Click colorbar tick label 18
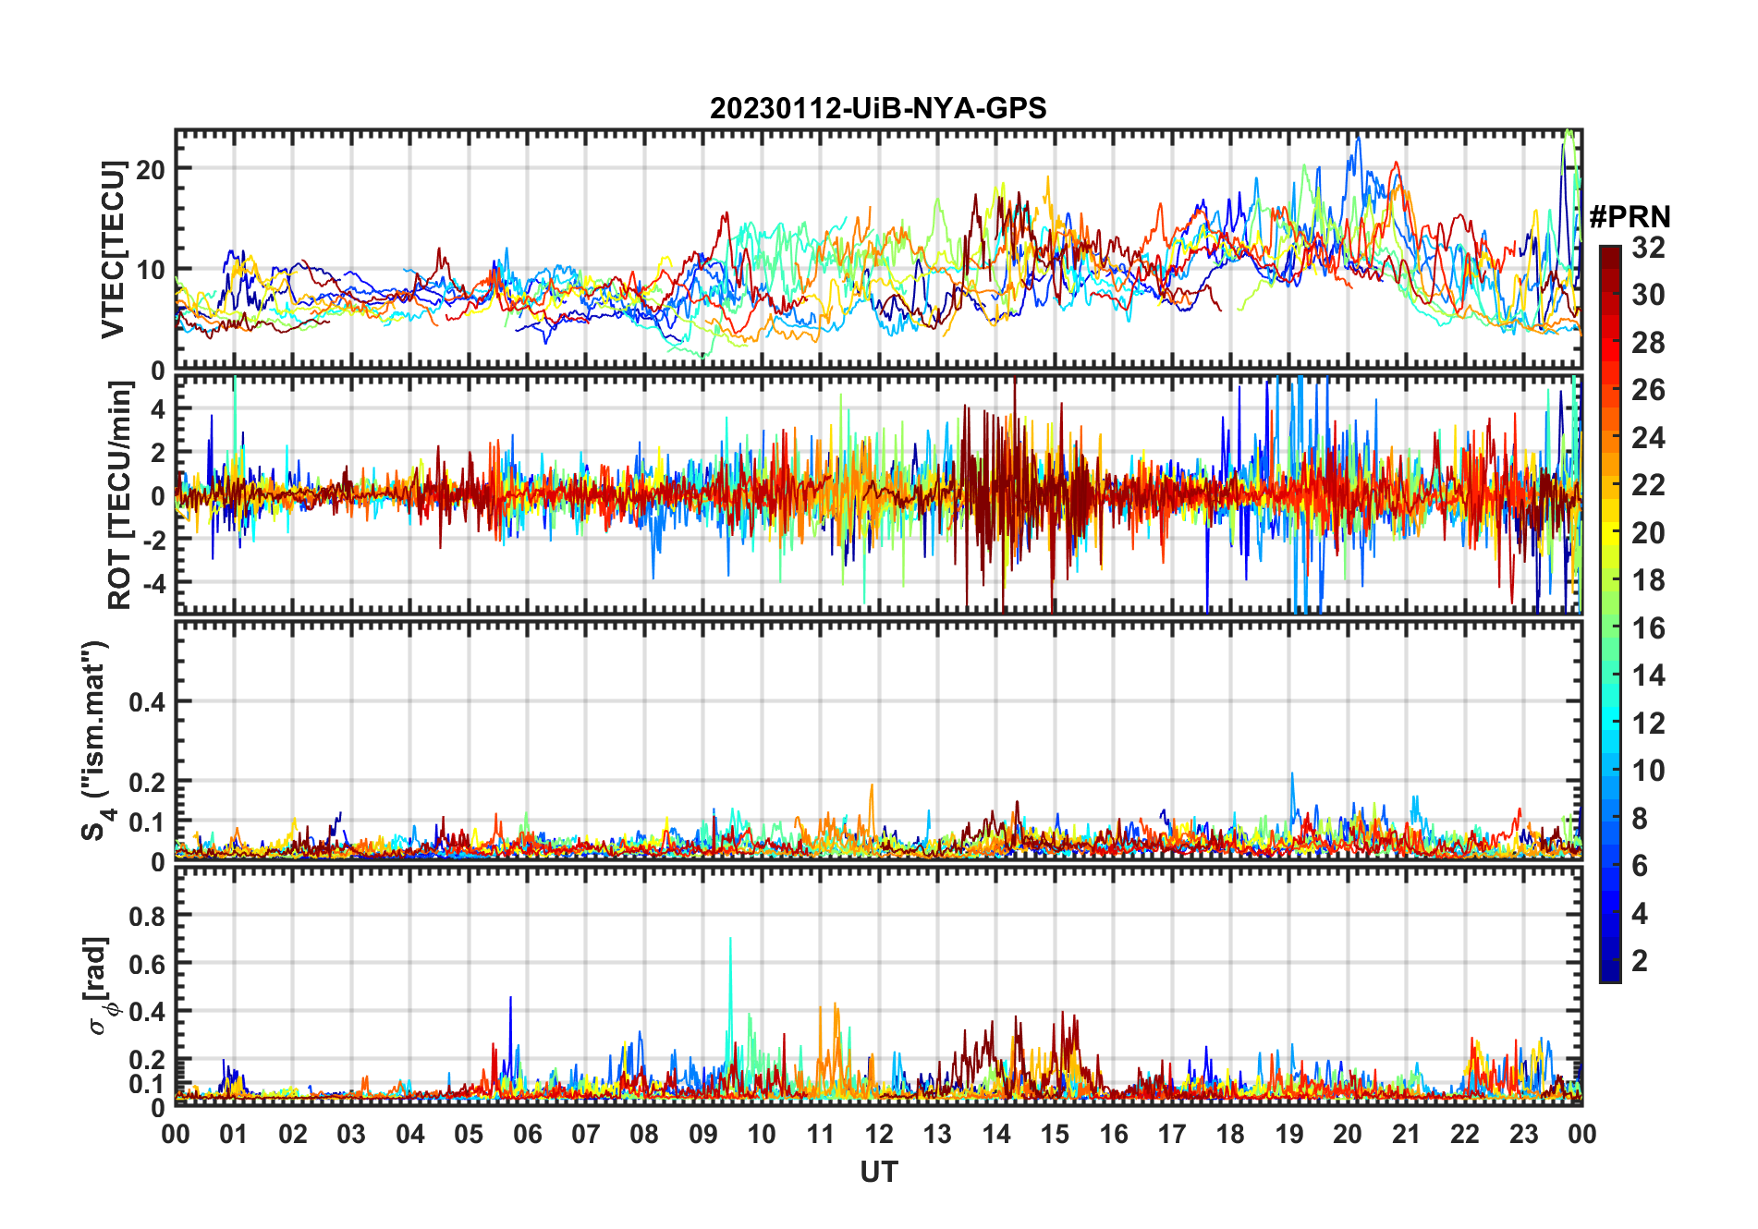Screen dimensions: 1758x1229 point(1648,580)
